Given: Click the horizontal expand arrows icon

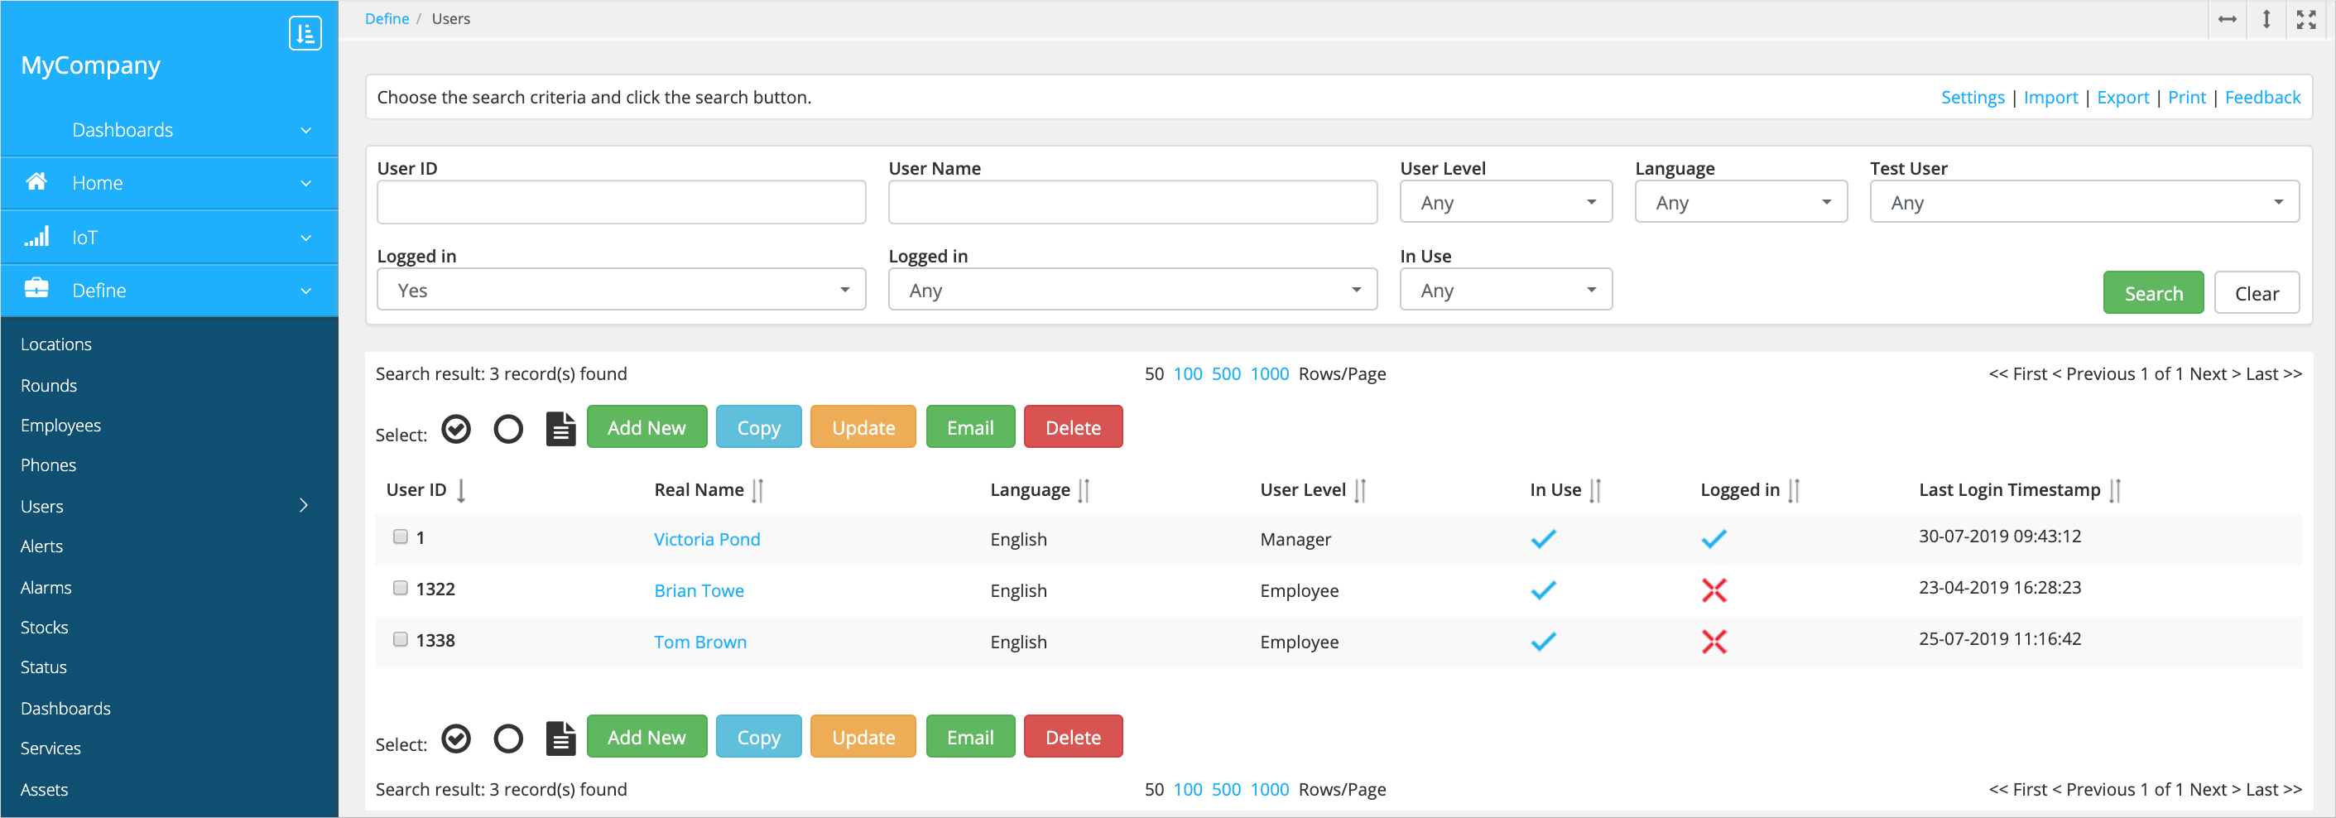Looking at the screenshot, I should point(2226,19).
